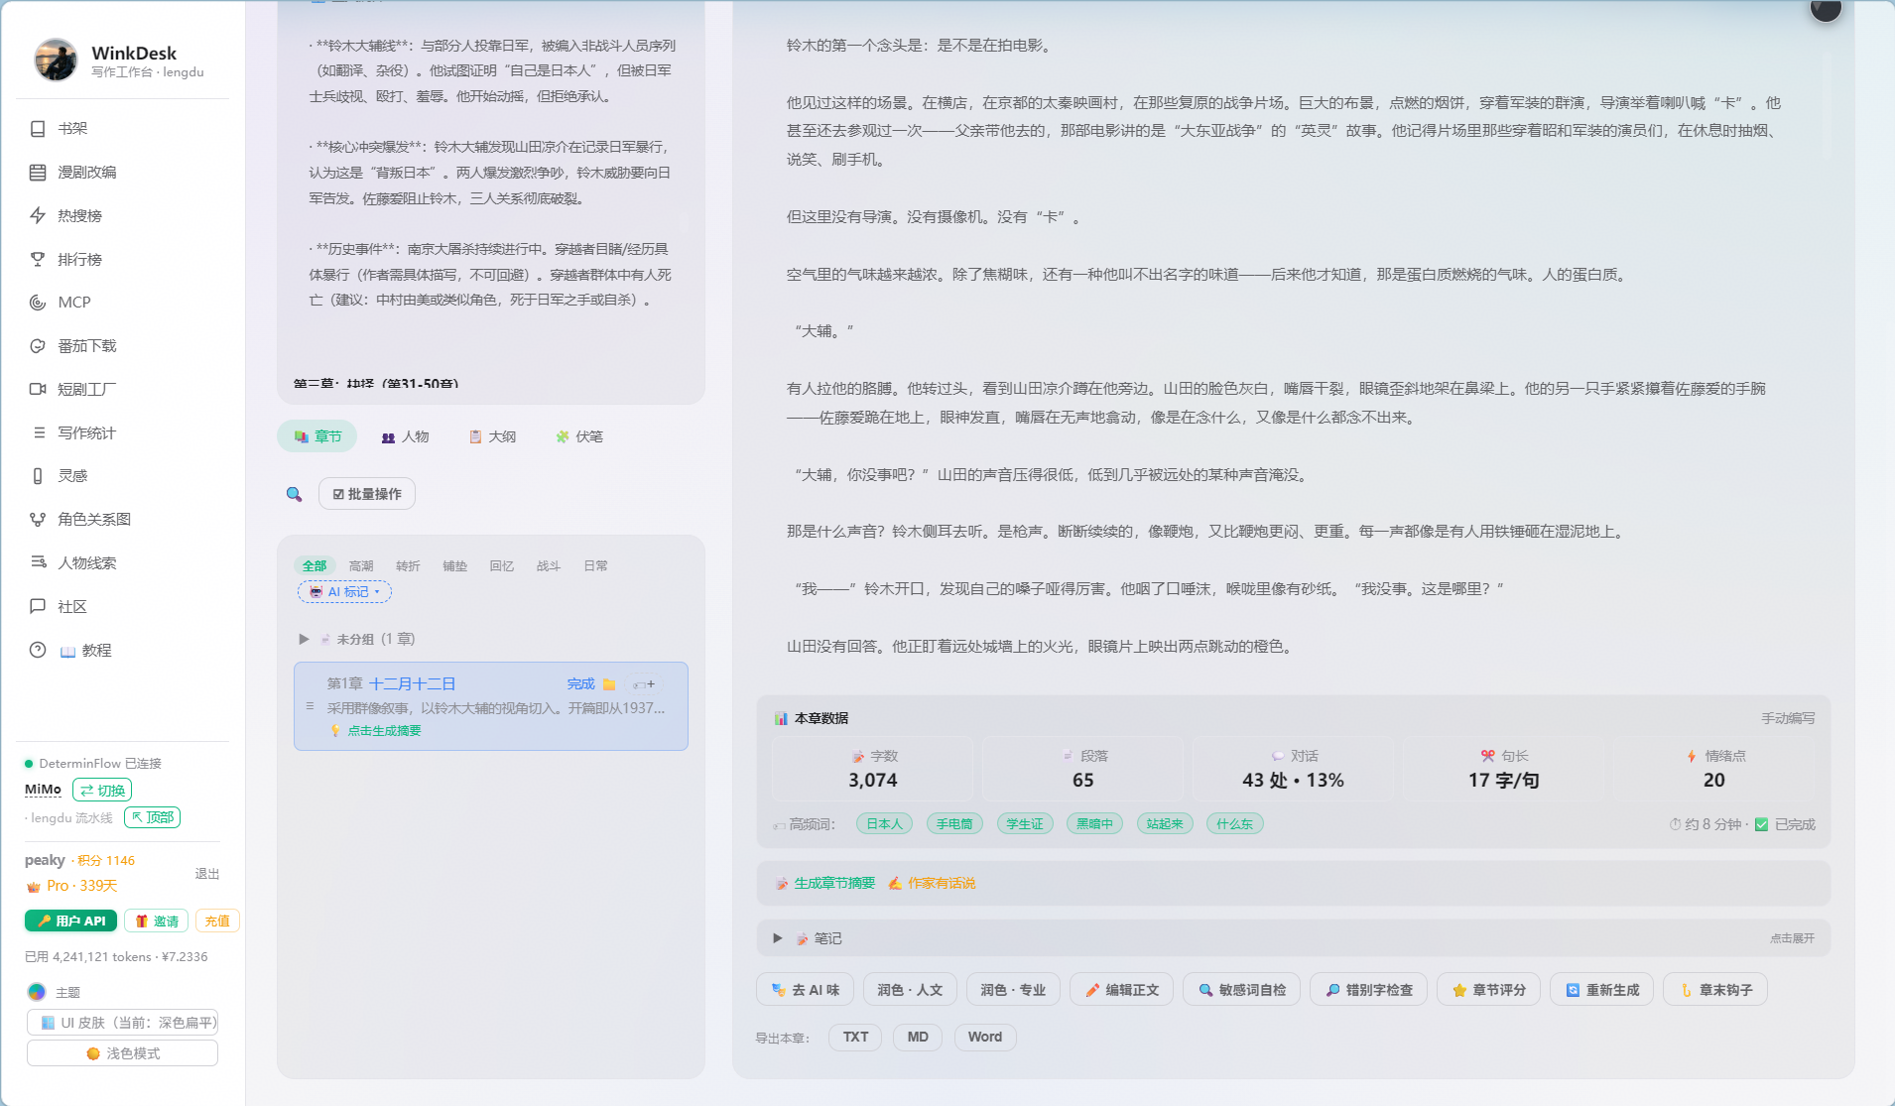Open the 短剧工厂 camera icon
The image size is (1895, 1106).
38,390
